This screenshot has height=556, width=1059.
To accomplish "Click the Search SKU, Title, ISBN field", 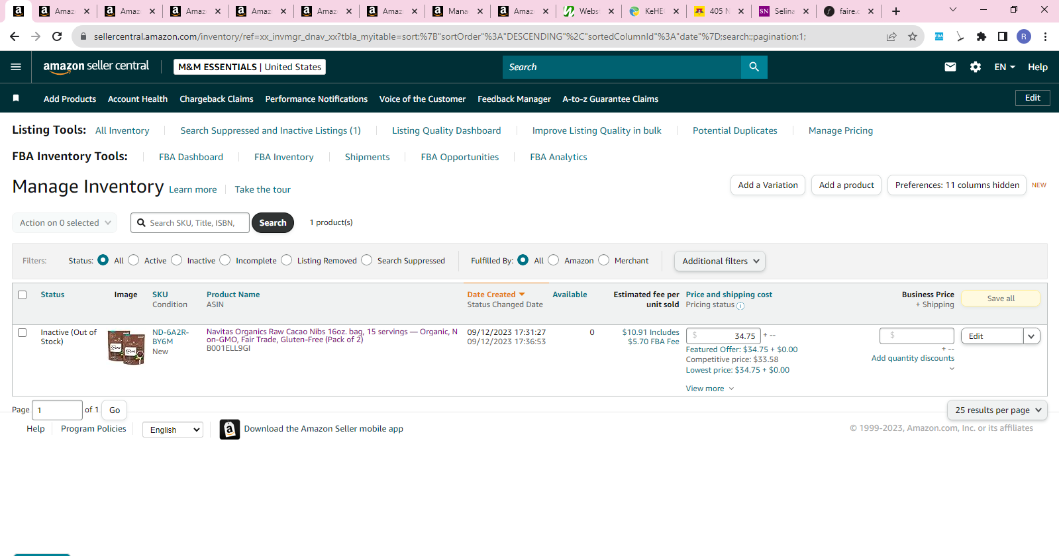I will (x=190, y=223).
